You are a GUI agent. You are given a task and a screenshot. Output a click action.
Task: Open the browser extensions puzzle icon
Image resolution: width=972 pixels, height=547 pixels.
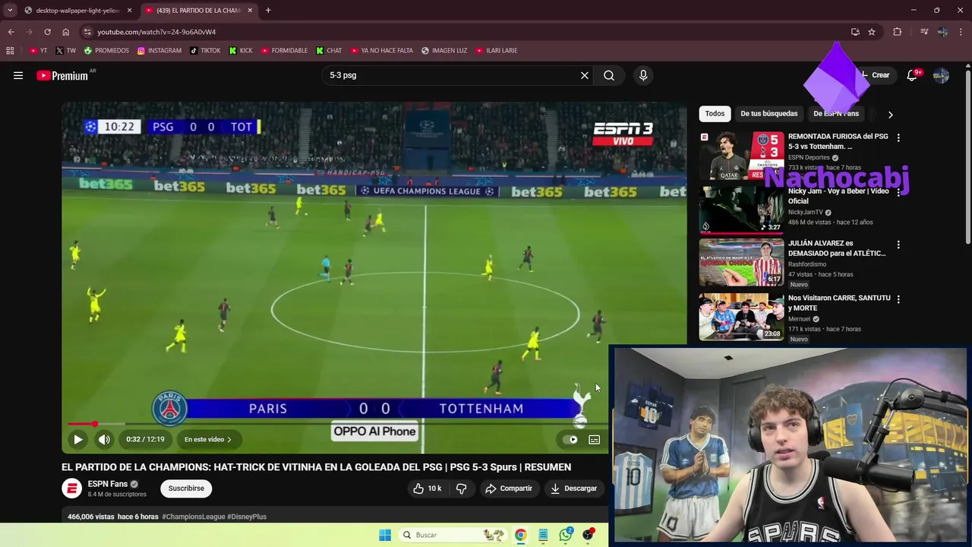[898, 32]
